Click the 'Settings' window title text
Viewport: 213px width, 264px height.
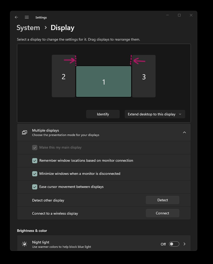41,17
